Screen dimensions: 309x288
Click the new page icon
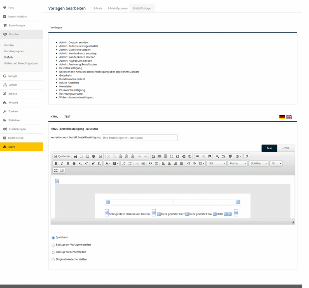pyautogui.click(x=81, y=156)
